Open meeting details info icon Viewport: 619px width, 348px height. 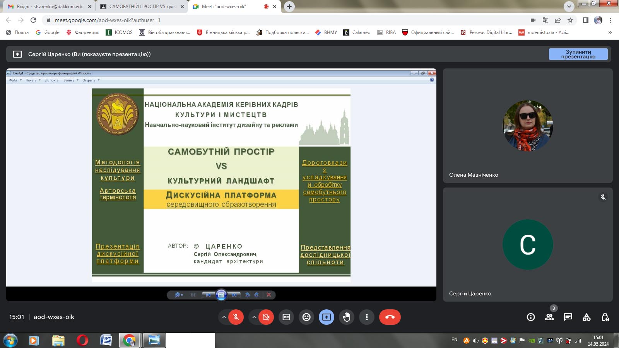531,317
